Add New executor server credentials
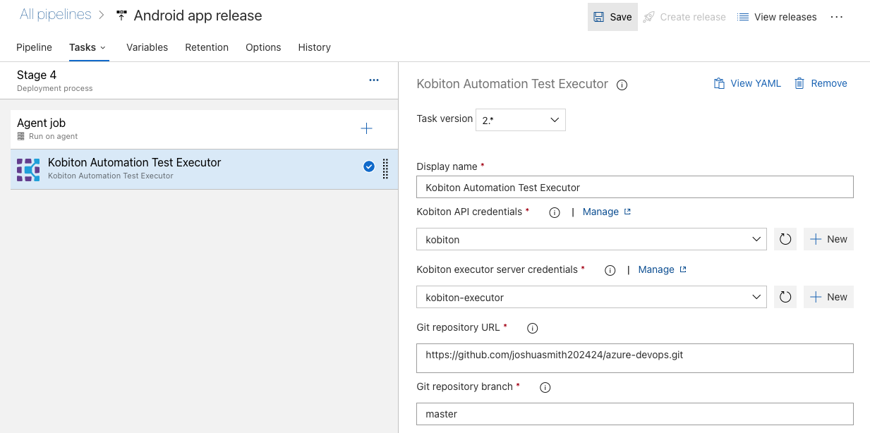This screenshot has height=433, width=870. pyautogui.click(x=829, y=297)
